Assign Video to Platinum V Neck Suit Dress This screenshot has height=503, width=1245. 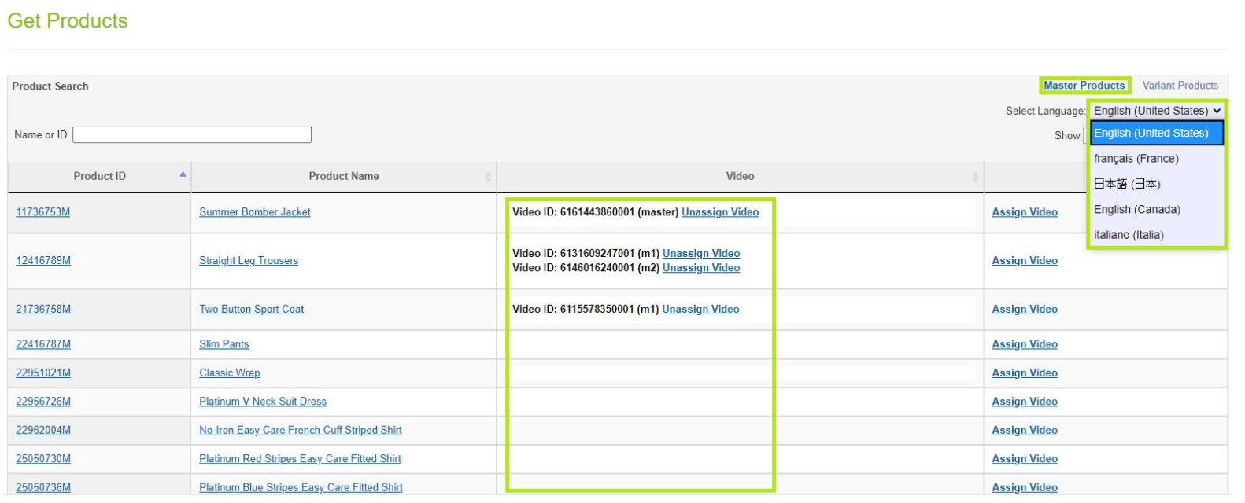tap(1024, 402)
